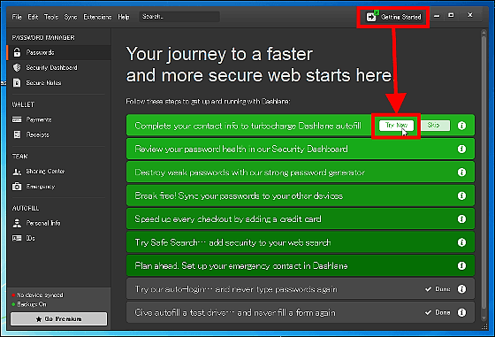Click the window resize grip
This screenshot has width=495, height=337.
484,327
